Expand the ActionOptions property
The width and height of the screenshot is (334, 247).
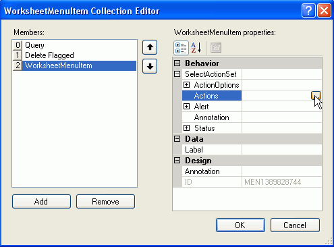pyautogui.click(x=186, y=85)
